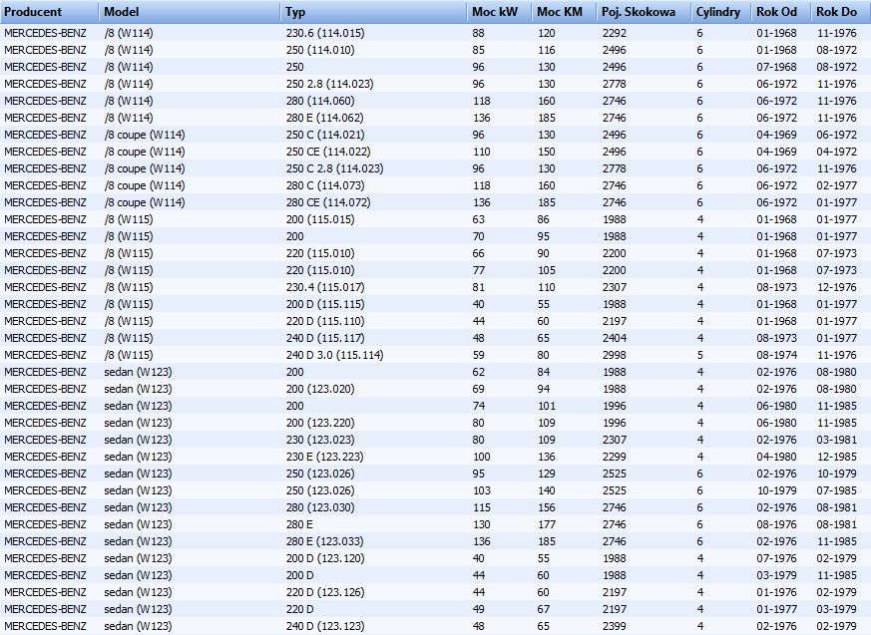Select type 250 (114.010)
Viewport: 871px width, 635px height.
point(320,50)
